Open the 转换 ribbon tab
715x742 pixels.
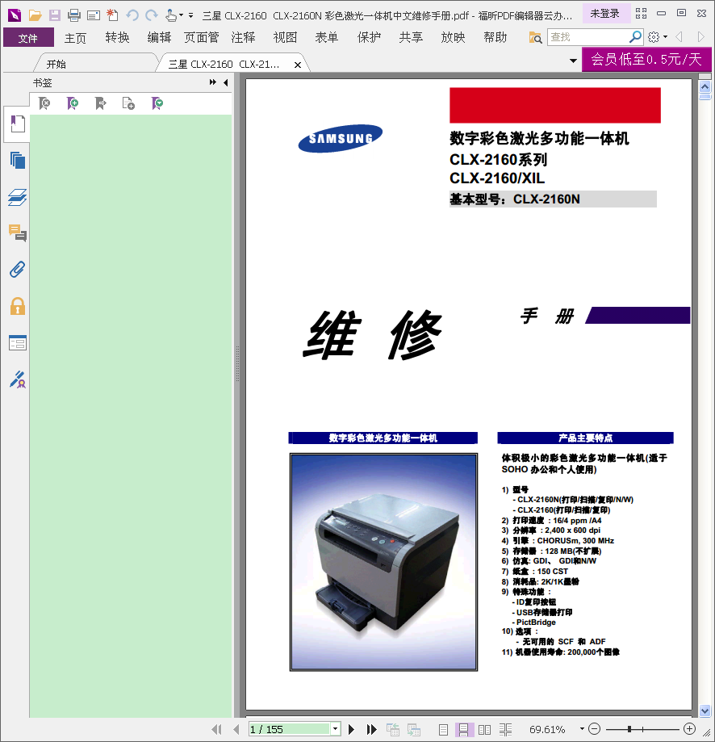pyautogui.click(x=117, y=37)
